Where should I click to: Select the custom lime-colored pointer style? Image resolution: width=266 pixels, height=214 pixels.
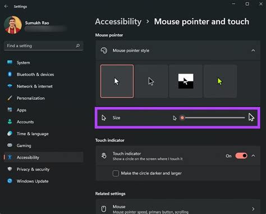point(220,81)
